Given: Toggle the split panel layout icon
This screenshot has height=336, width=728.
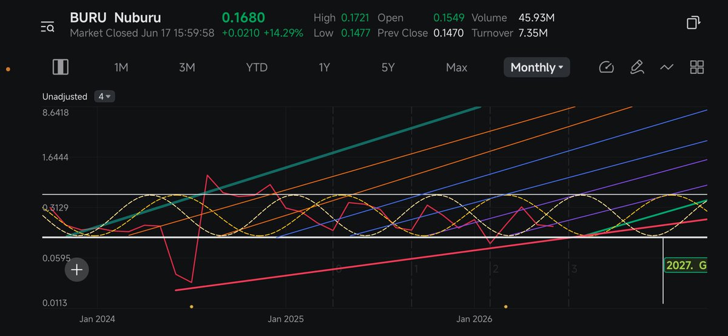Looking at the screenshot, I should point(60,67).
